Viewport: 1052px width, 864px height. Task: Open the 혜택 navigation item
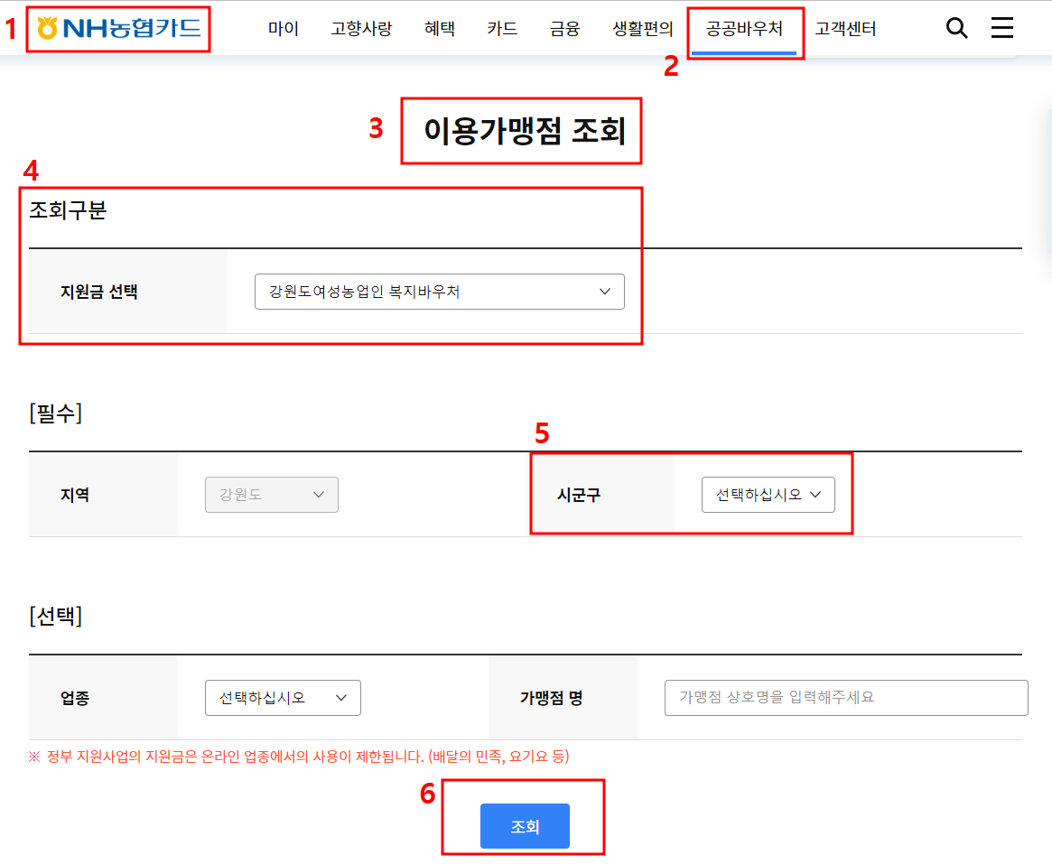439,28
